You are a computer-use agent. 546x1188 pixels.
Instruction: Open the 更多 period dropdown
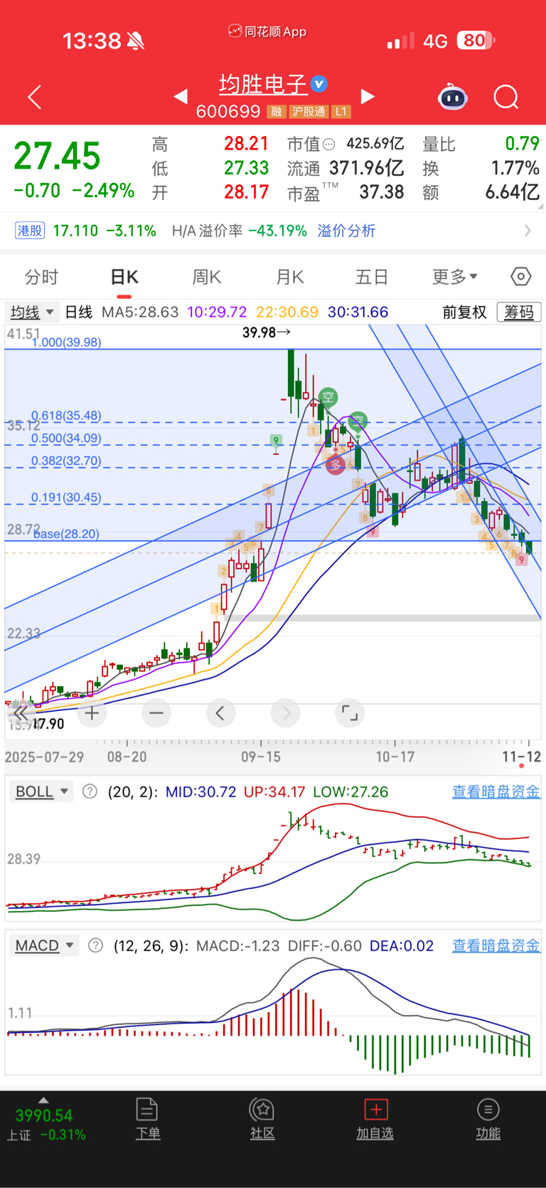tap(455, 276)
